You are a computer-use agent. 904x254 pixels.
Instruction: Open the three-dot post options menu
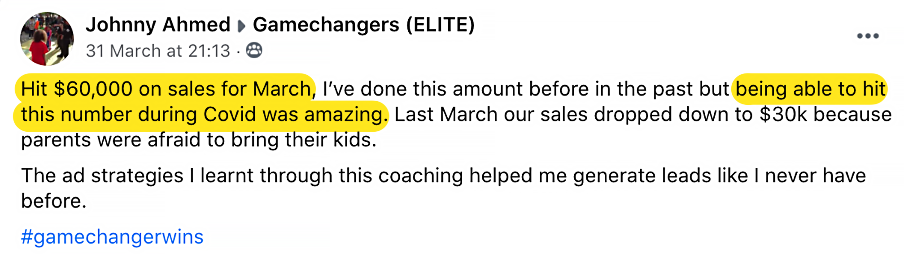click(867, 36)
